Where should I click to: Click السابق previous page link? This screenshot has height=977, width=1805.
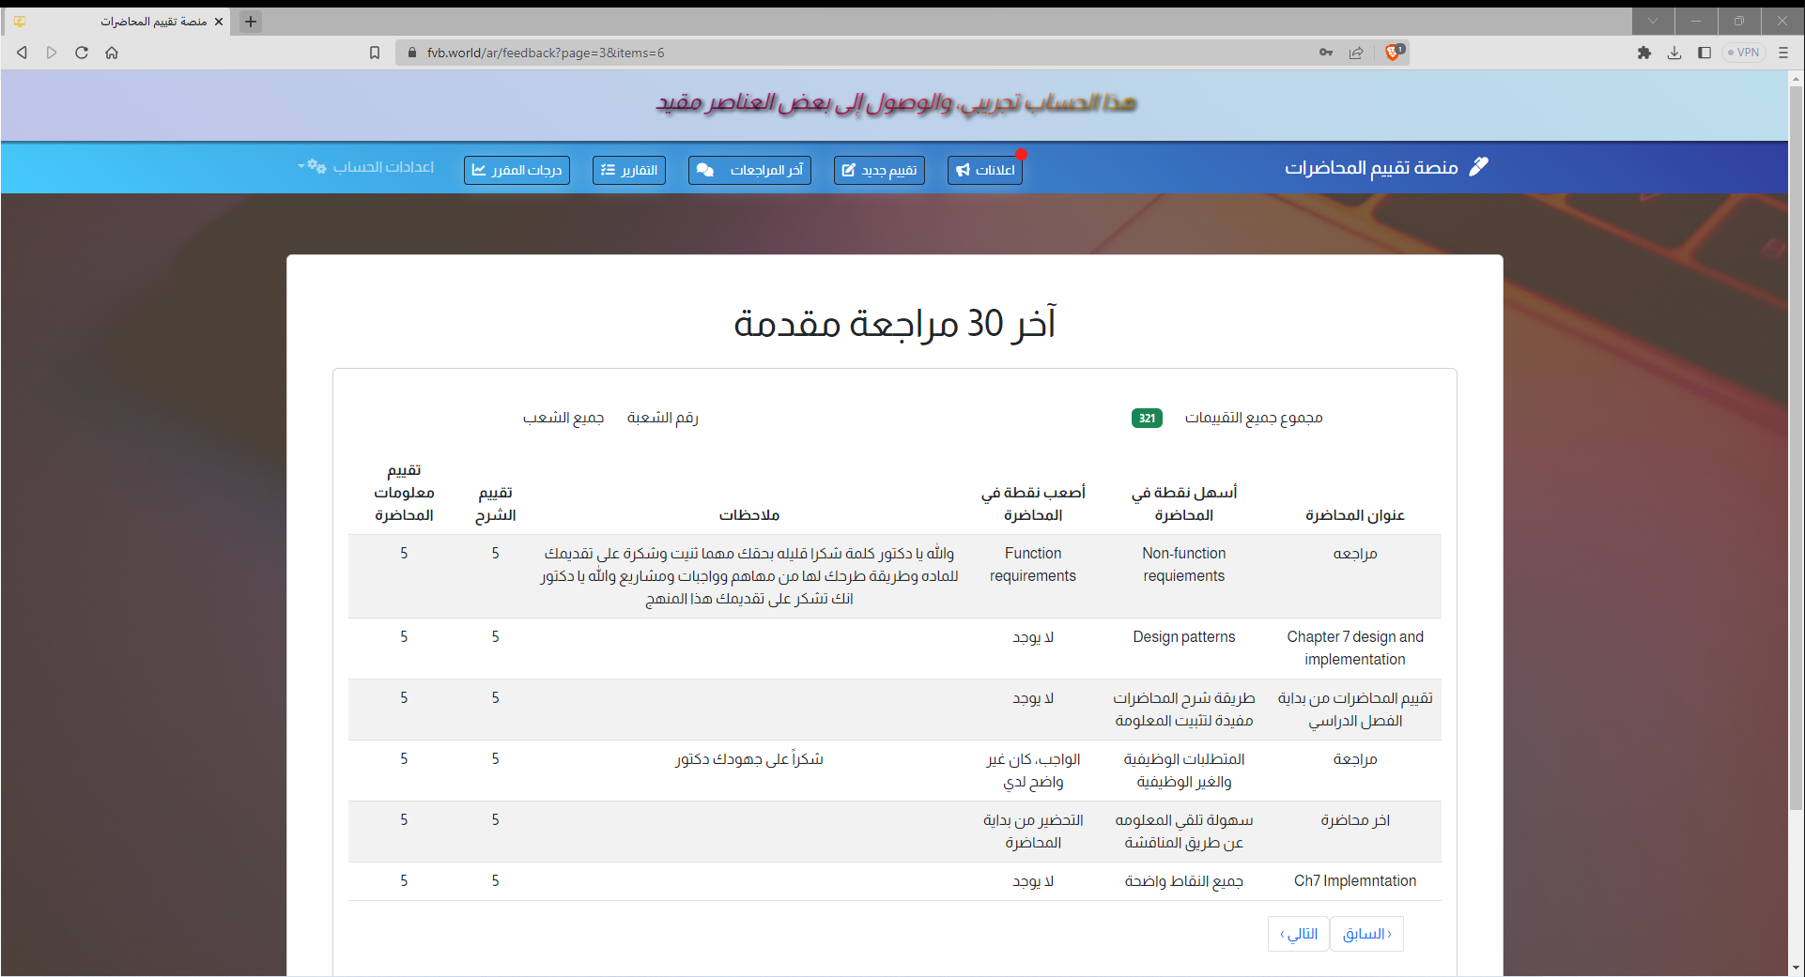point(1366,934)
